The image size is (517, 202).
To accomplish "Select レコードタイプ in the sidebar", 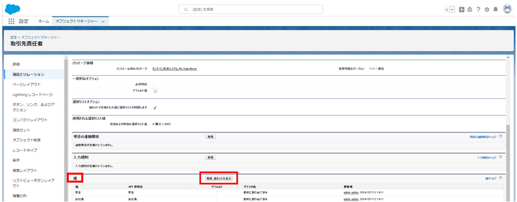I will 25,150.
